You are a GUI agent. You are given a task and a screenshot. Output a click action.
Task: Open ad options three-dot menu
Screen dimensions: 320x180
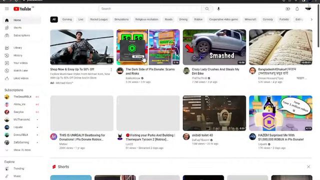click(111, 70)
